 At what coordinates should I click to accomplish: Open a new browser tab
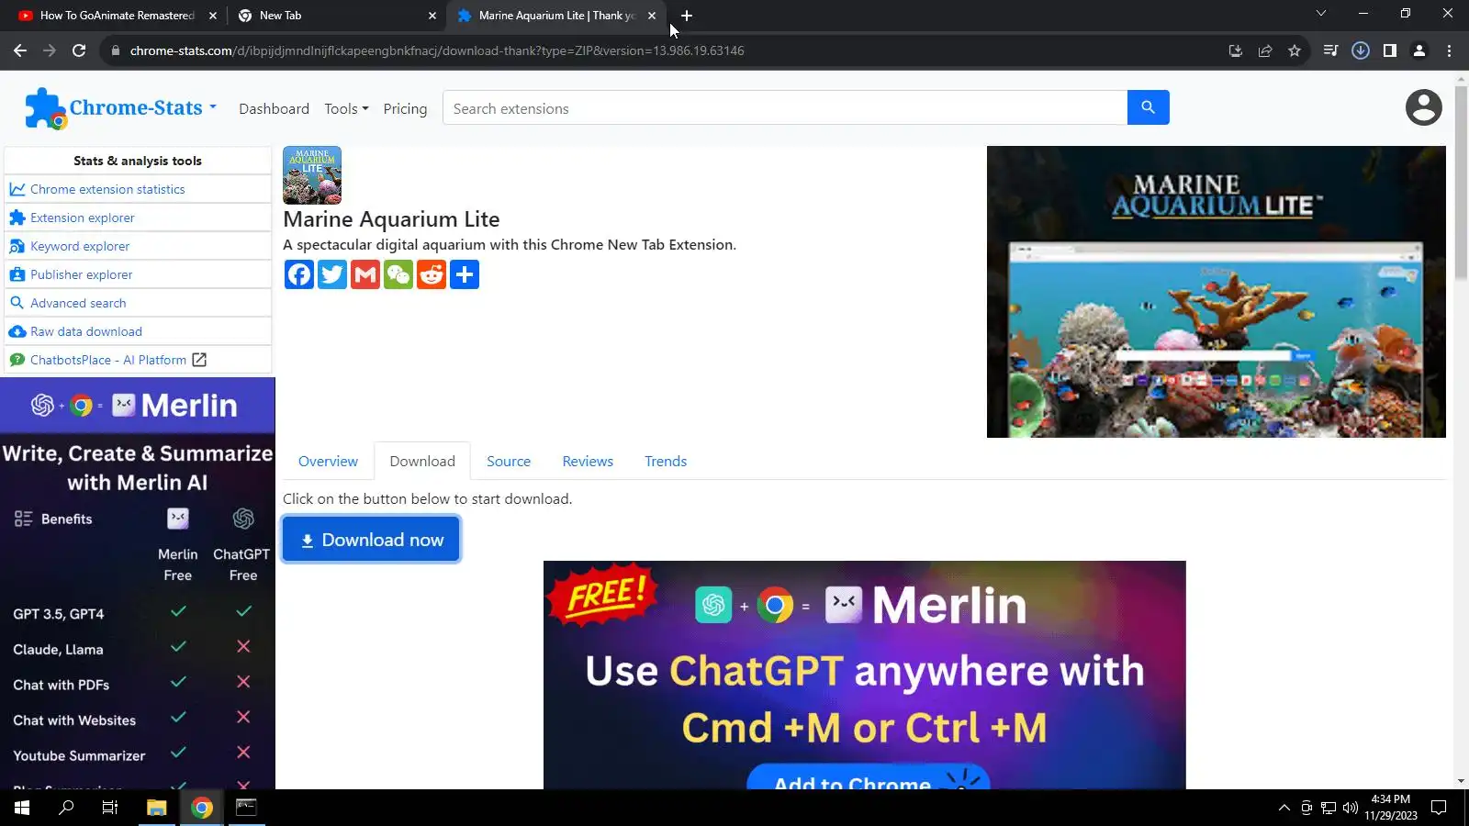[x=687, y=16]
